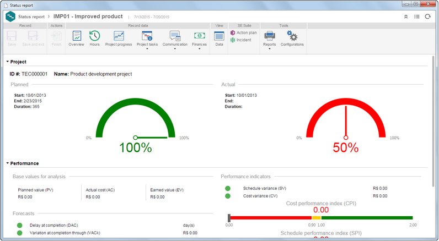439x241 pixels.
Task: Expand Finances dropdown arrow
Action: pos(199,49)
